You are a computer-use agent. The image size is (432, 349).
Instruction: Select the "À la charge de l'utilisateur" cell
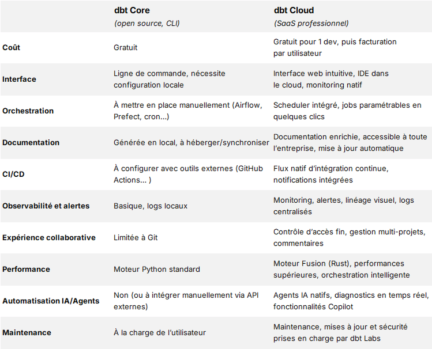point(160,332)
